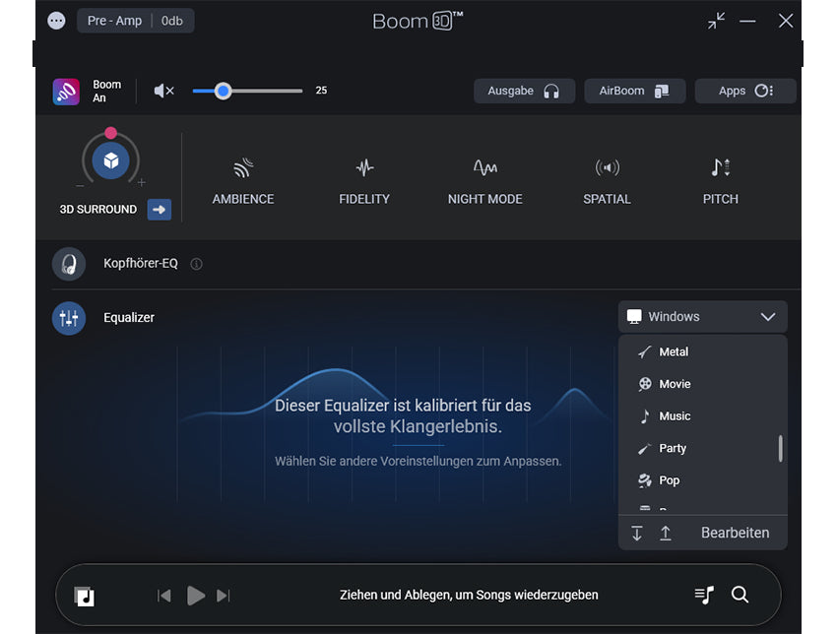Open the Ausgabe output device button
Screen dimensions: 837x634
click(x=524, y=91)
